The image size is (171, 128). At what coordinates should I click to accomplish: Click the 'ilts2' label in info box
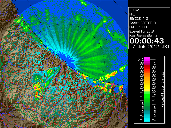coord(134,10)
